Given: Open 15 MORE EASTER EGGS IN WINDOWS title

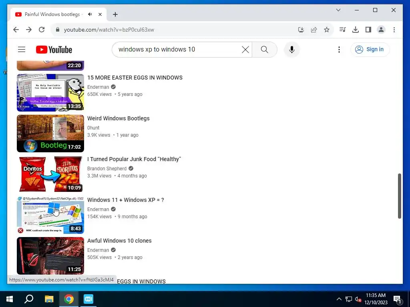Looking at the screenshot, I should pyautogui.click(x=135, y=78).
